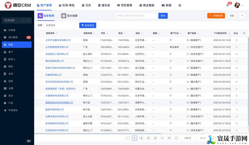Select the 名片线索 tab
The image size is (249, 145).
pos(69,16)
